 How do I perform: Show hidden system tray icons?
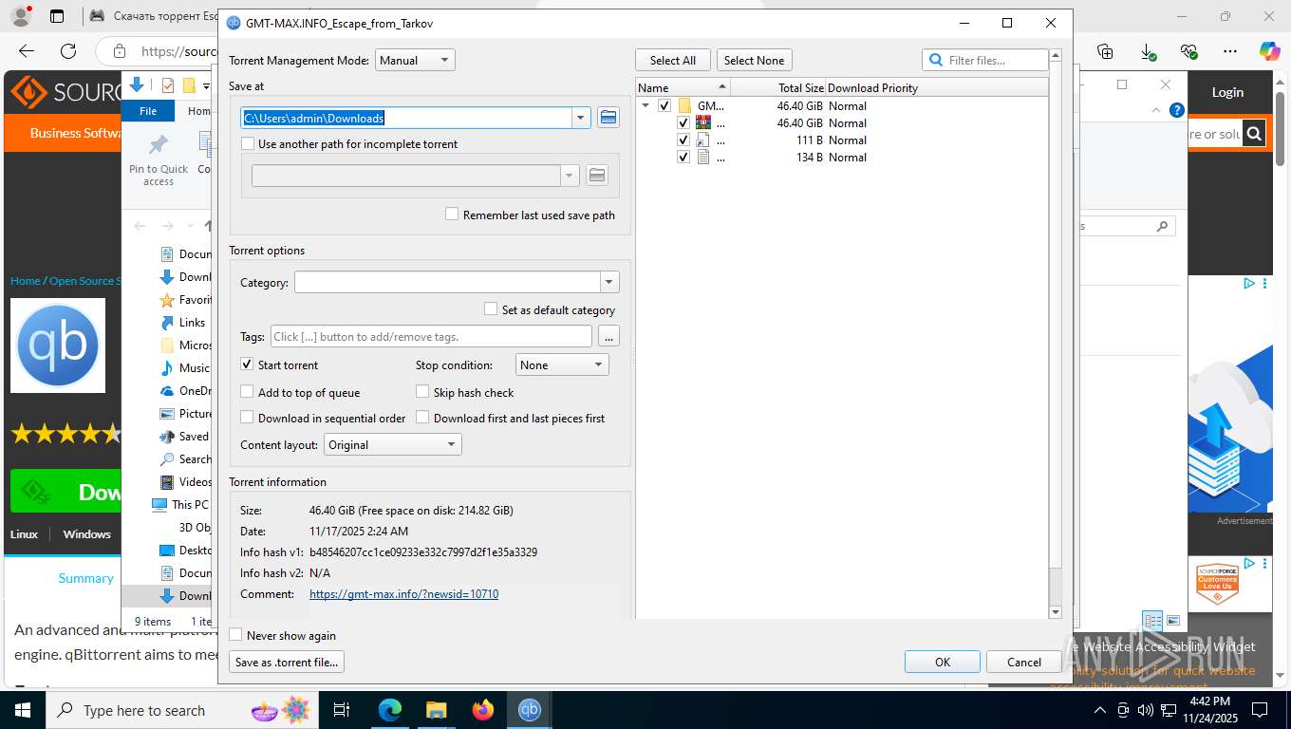pos(1100,710)
